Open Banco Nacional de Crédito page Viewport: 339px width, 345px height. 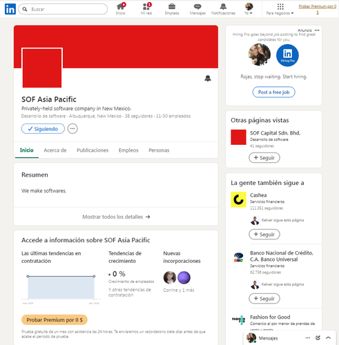tap(282, 256)
